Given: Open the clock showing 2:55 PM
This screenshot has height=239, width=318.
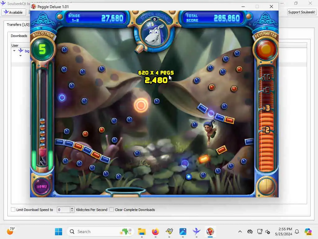Looking at the screenshot, I should (284, 232).
